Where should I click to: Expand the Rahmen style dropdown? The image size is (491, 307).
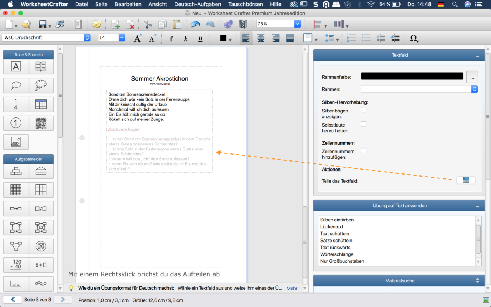[x=475, y=89]
